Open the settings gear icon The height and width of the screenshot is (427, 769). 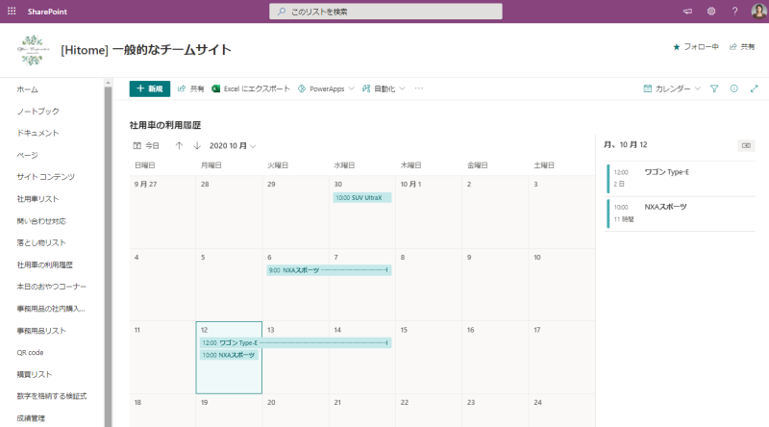[x=711, y=12]
